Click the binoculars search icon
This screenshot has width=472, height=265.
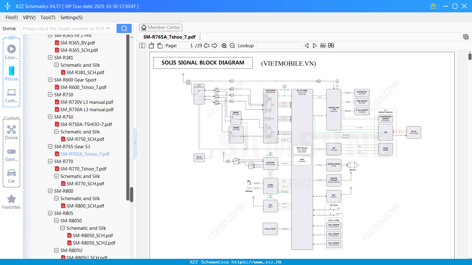(331, 45)
